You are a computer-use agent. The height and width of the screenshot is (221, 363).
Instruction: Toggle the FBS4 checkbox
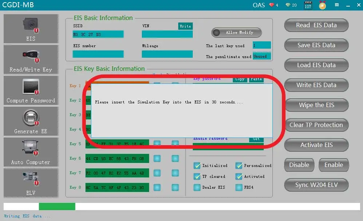click(x=239, y=187)
